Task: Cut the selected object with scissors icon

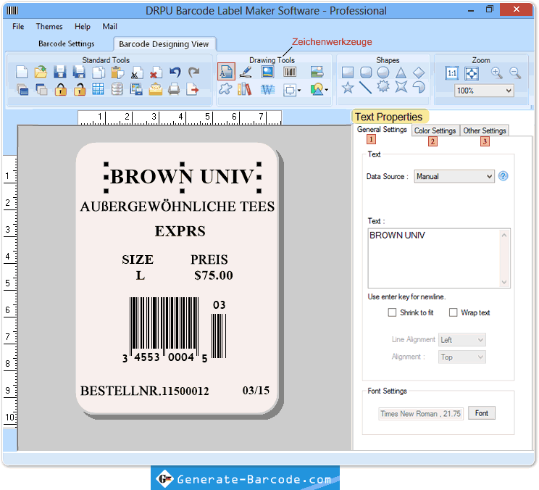Action: 137,72
